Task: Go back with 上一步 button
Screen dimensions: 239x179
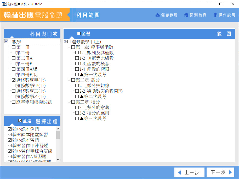Action: pos(188,172)
